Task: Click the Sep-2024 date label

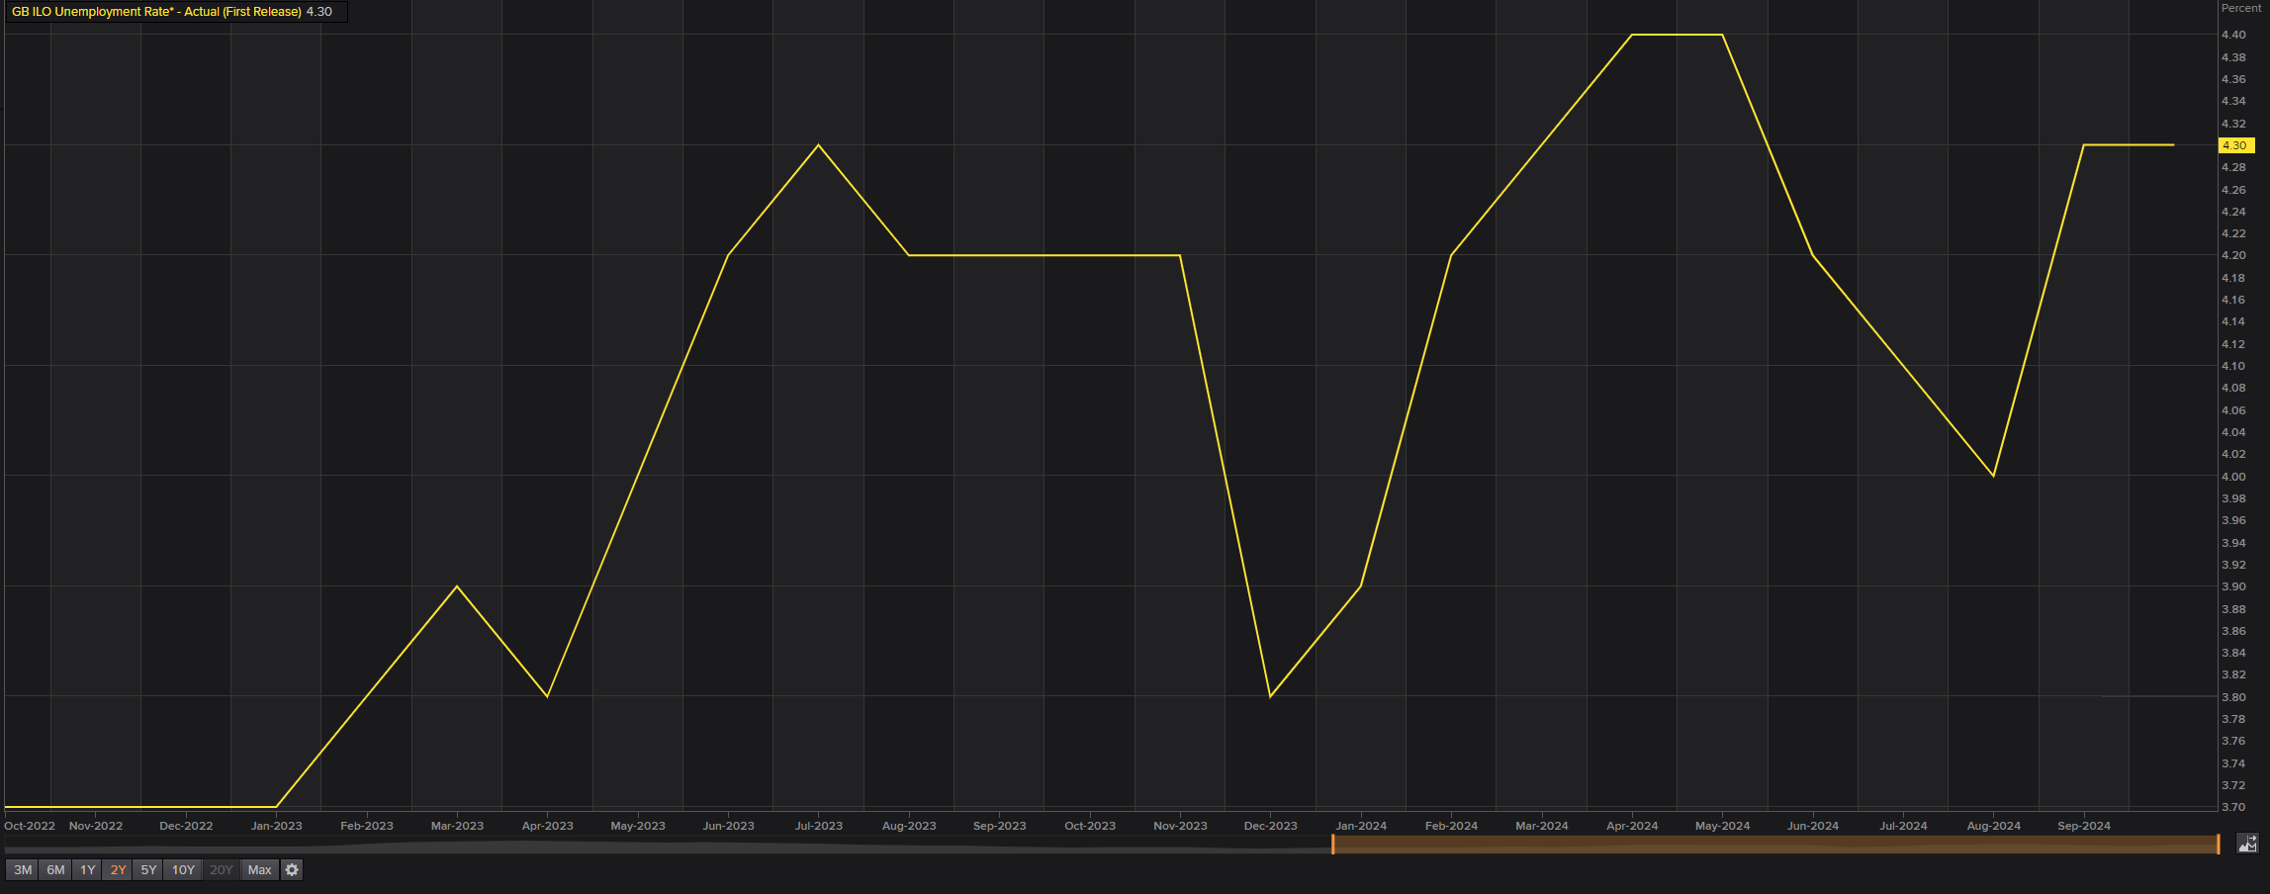Action: [x=2084, y=826]
